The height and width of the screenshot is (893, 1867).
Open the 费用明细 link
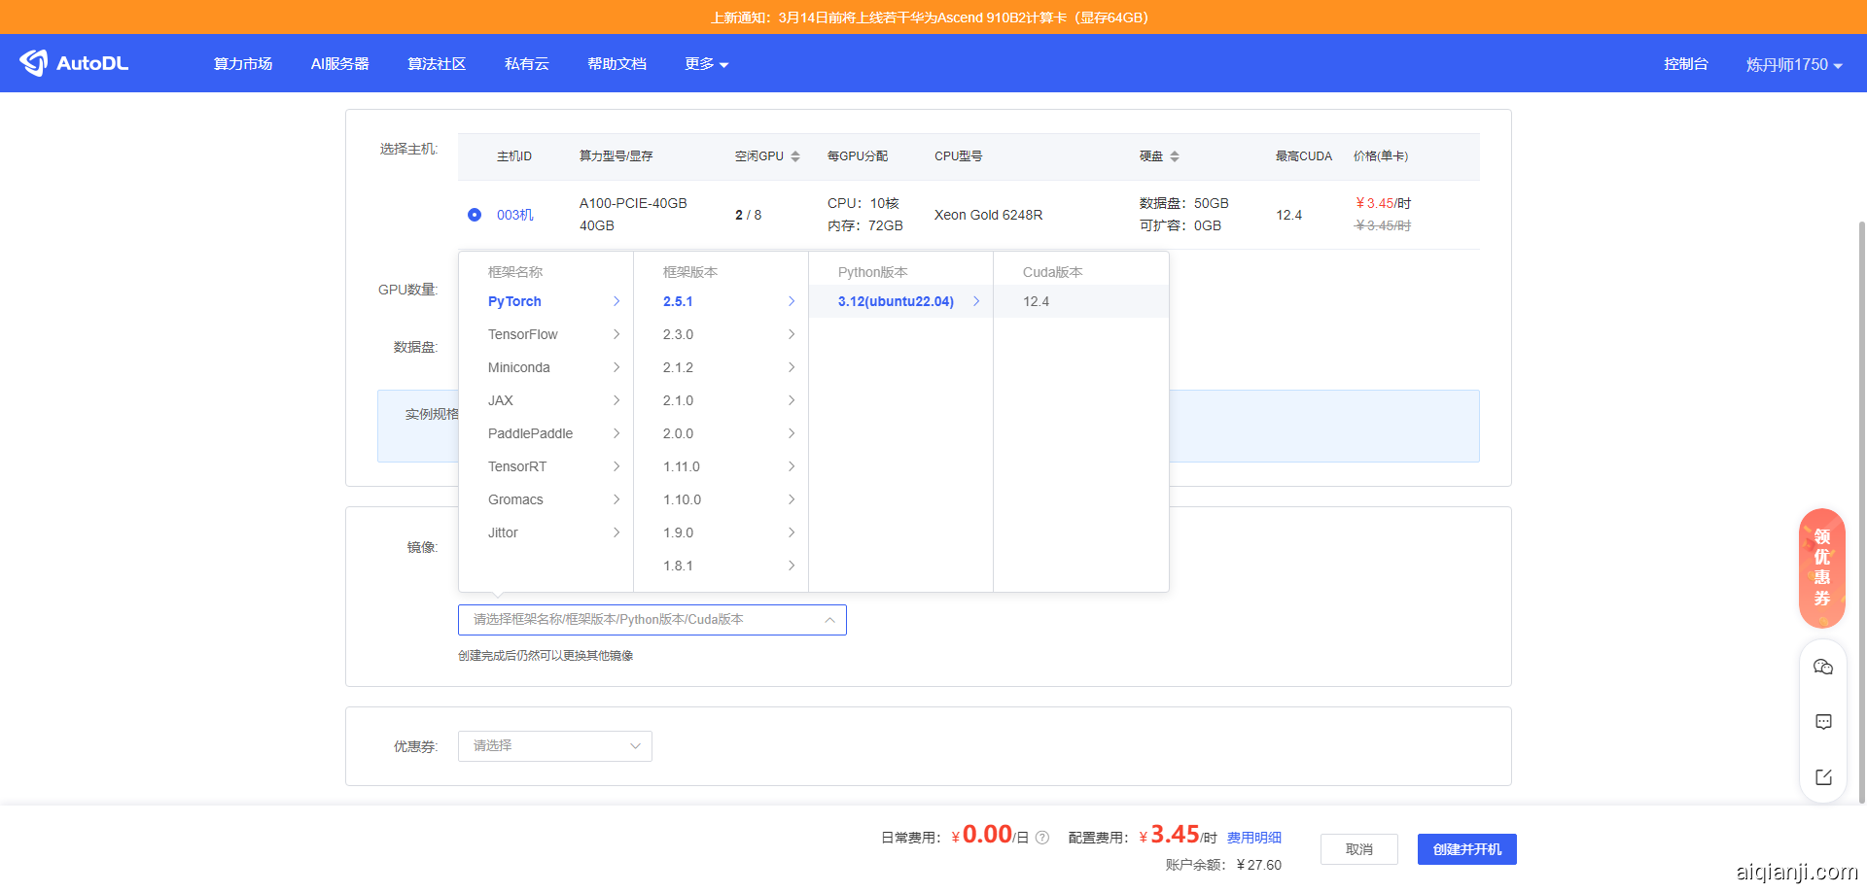[x=1253, y=838]
